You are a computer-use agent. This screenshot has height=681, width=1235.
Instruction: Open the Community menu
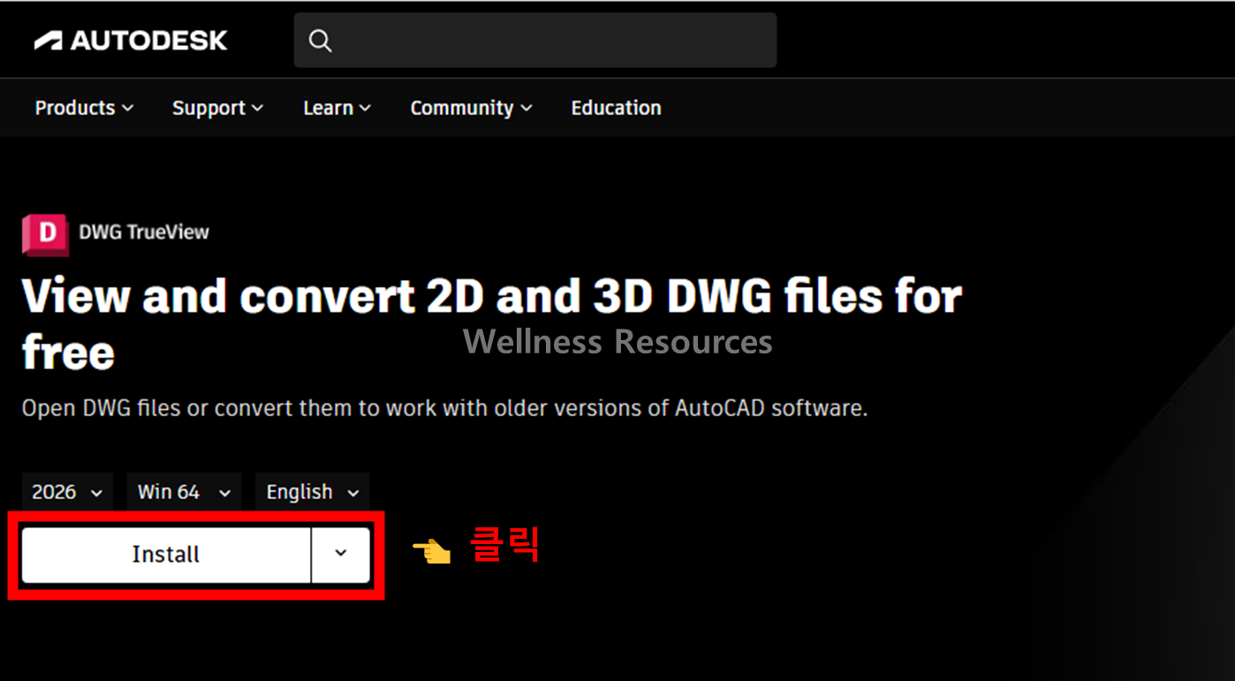point(471,108)
